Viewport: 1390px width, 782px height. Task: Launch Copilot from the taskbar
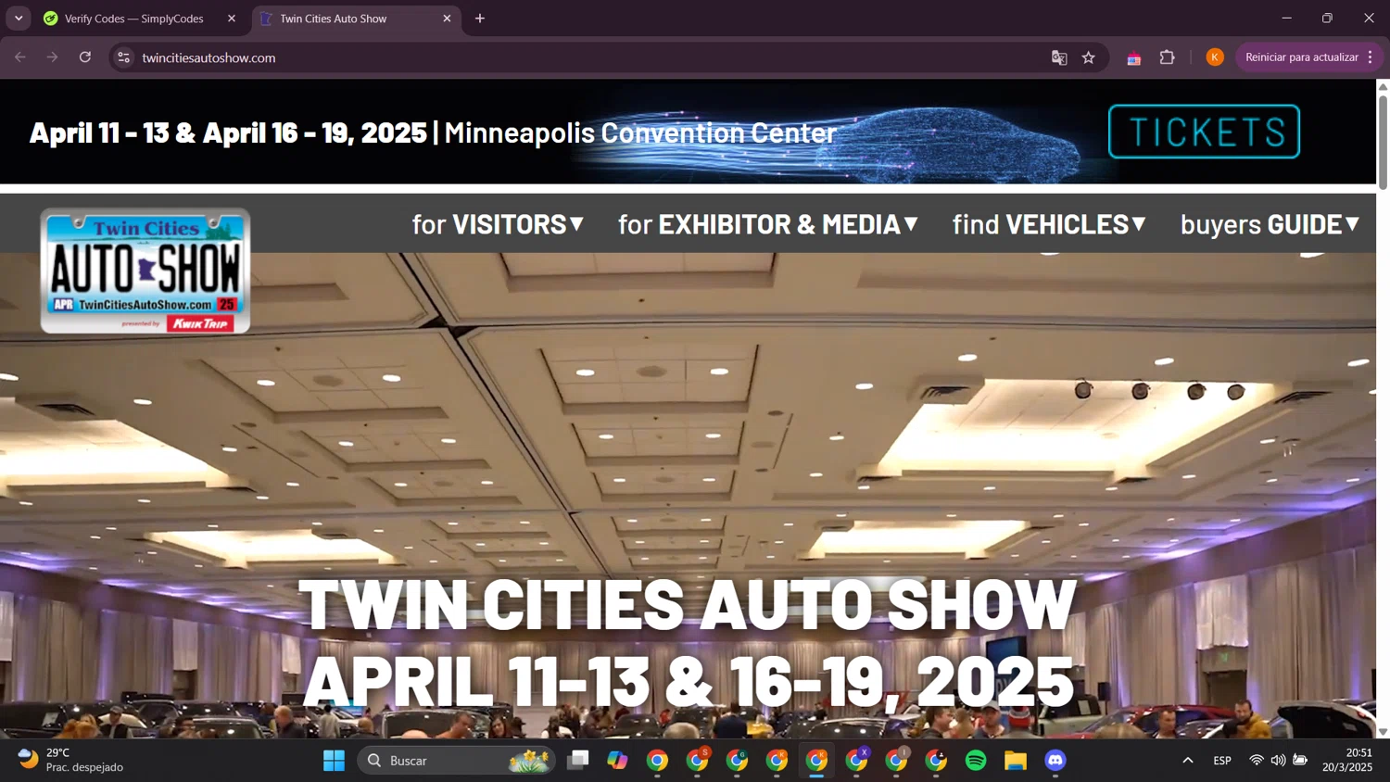pyautogui.click(x=617, y=761)
